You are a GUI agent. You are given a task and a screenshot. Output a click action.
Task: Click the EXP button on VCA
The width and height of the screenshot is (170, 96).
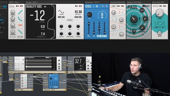tap(157, 27)
